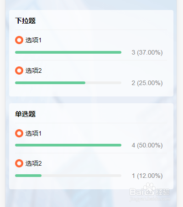Click the 12.00% progress bar
Image resolution: width=183 pixels, height=207 pixels.
(x=68, y=176)
